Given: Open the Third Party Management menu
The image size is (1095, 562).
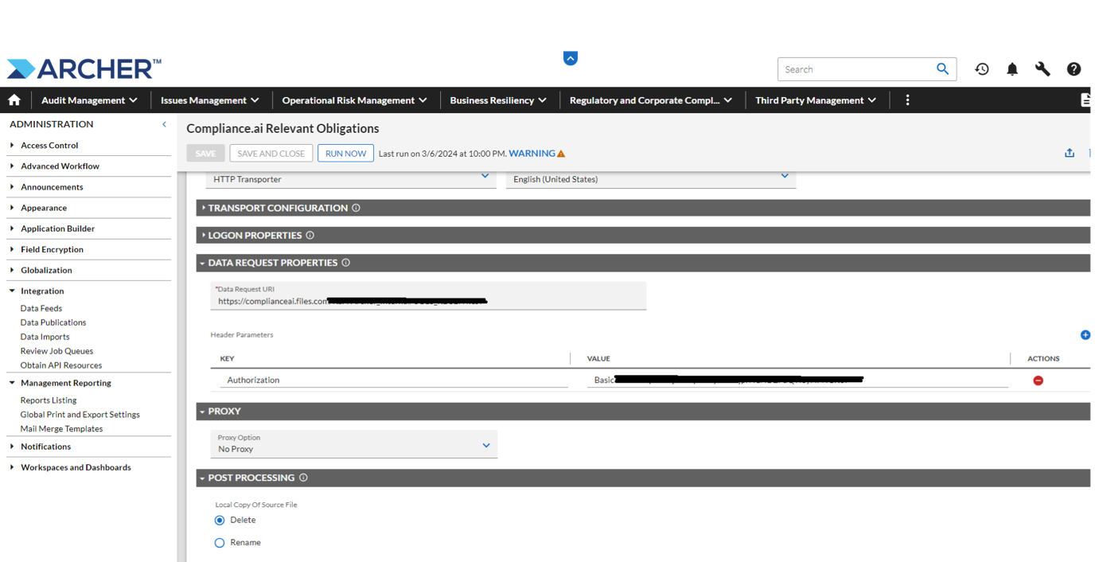Looking at the screenshot, I should point(816,100).
